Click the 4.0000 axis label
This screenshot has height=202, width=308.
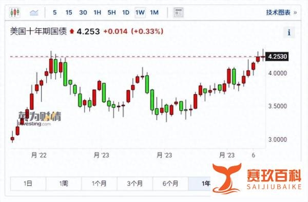(278, 73)
